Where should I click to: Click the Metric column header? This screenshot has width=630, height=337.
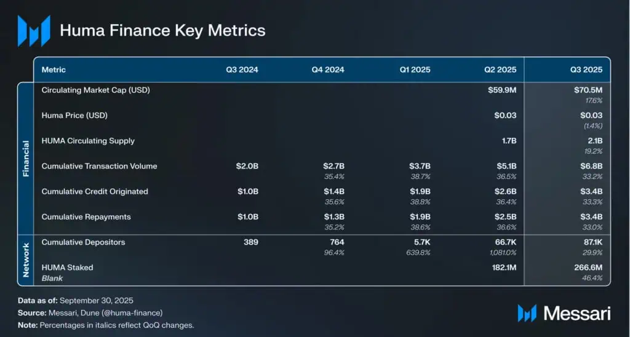click(54, 69)
